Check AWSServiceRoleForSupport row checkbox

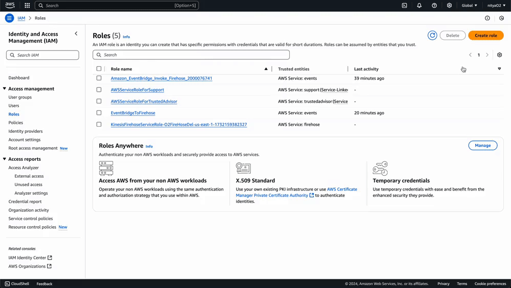point(99,89)
